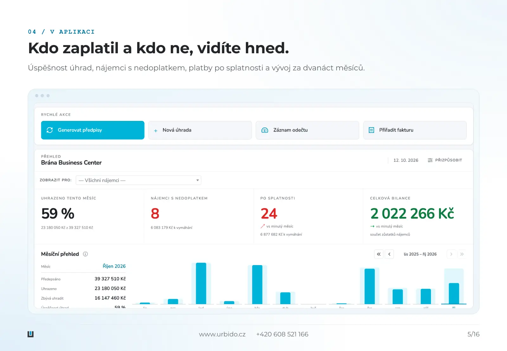Click the next month right chevron
Viewport: 507px width, 351px height.
(x=451, y=254)
